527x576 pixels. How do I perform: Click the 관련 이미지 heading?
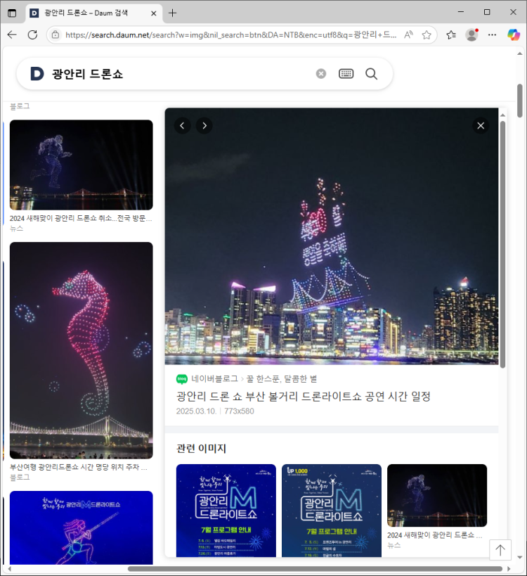coord(201,448)
